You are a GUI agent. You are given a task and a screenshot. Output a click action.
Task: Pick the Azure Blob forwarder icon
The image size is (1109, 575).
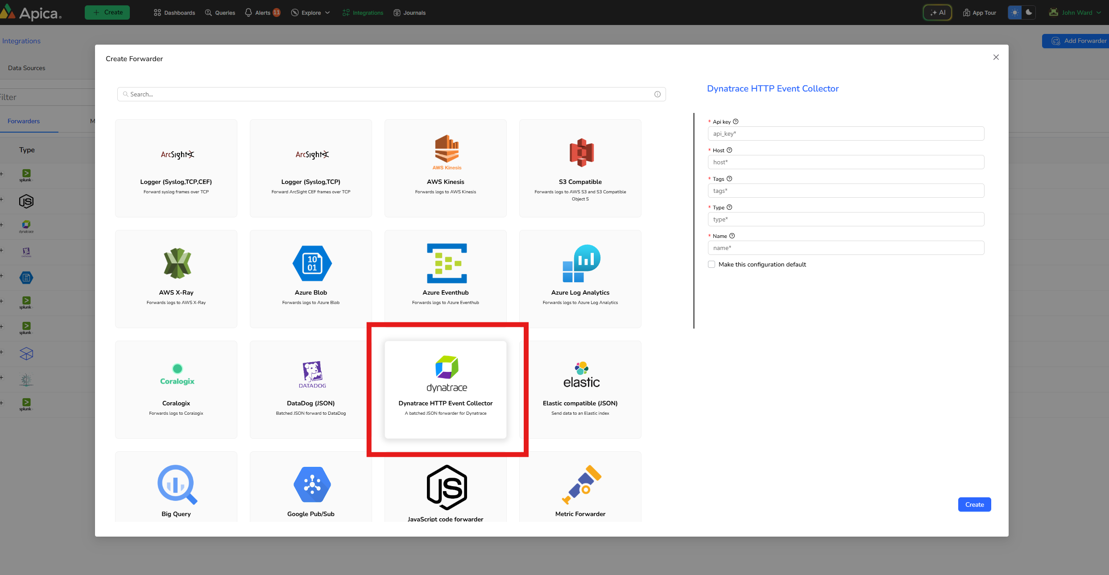312,263
